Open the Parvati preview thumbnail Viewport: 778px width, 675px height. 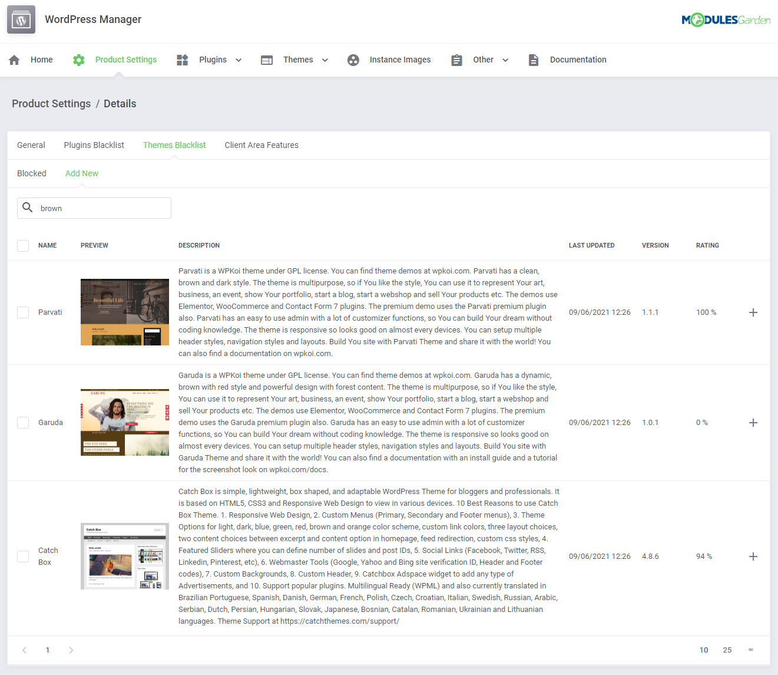click(x=125, y=312)
